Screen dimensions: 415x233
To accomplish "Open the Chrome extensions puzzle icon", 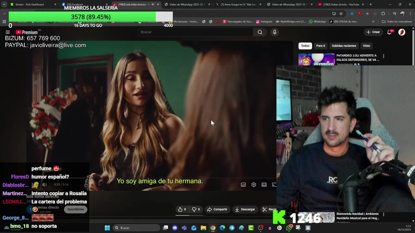I will 383,14.
